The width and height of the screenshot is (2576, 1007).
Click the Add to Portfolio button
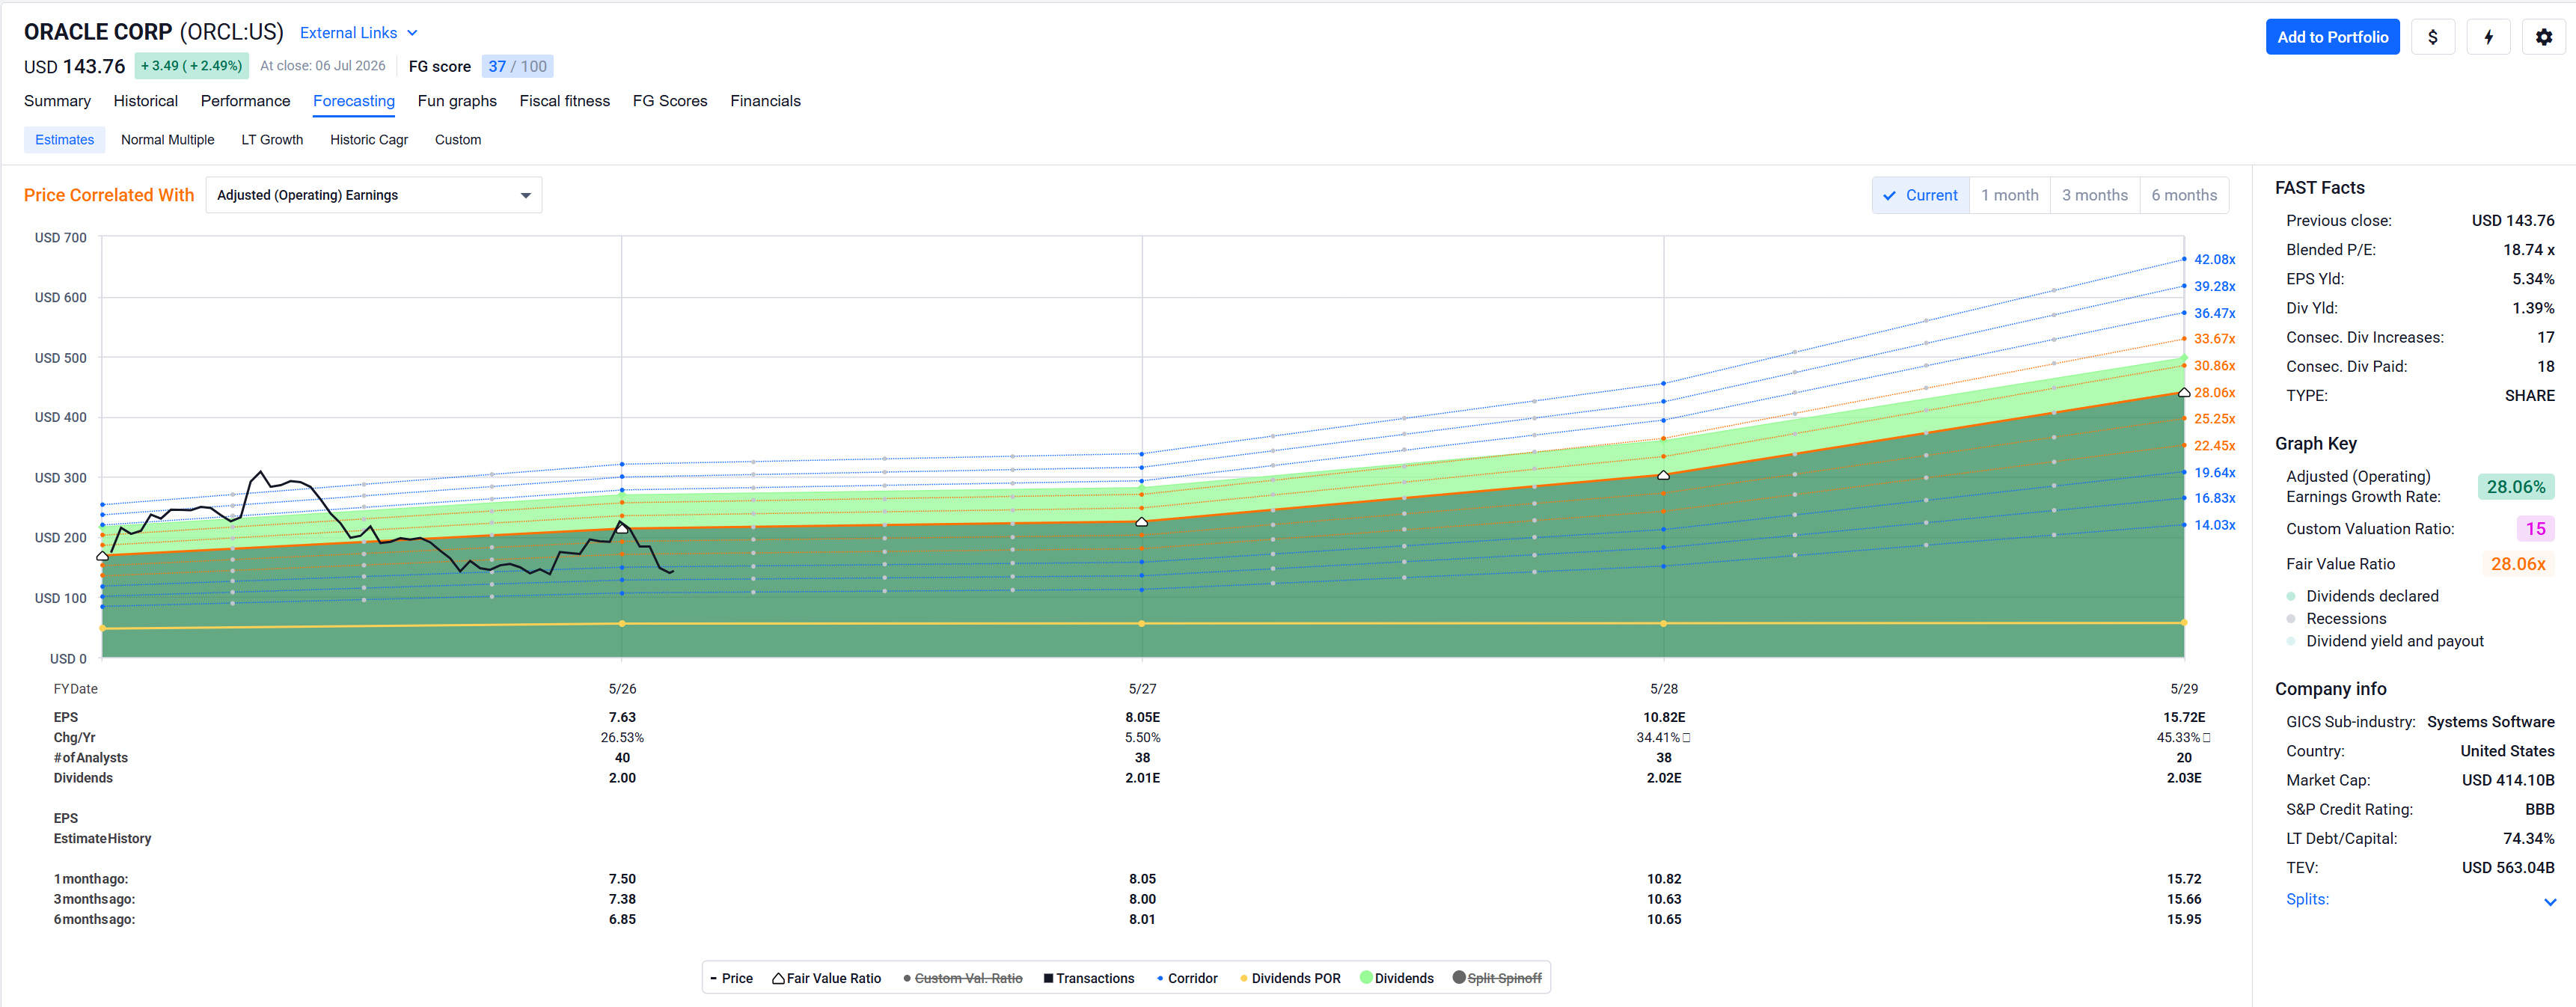[2332, 37]
